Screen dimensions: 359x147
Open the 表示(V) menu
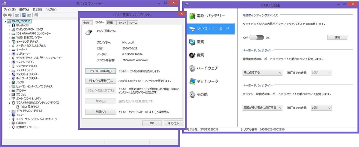37,9
